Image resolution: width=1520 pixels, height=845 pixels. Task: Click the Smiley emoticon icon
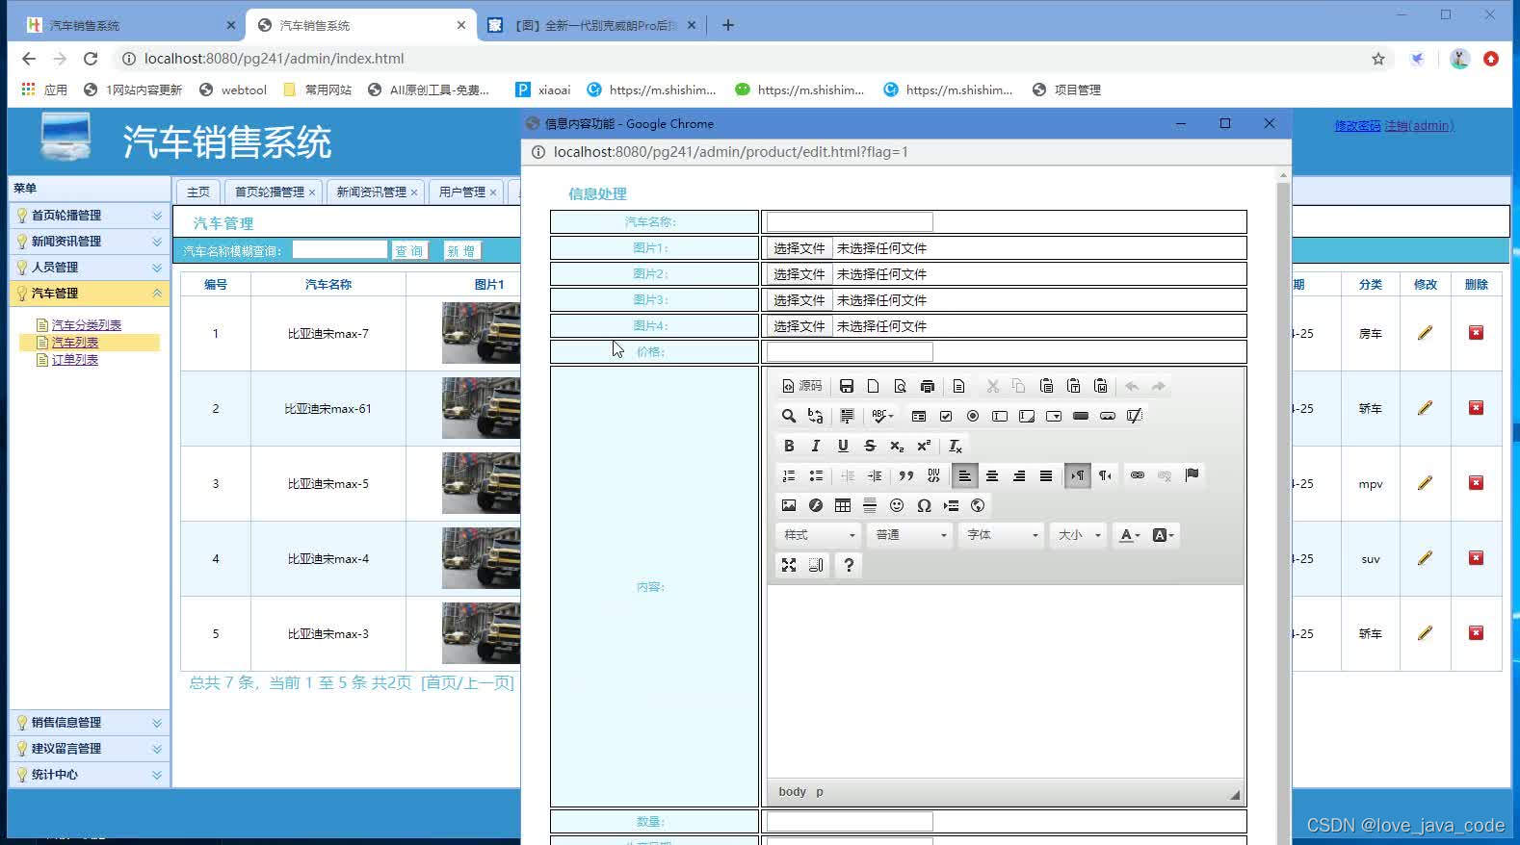[897, 505]
